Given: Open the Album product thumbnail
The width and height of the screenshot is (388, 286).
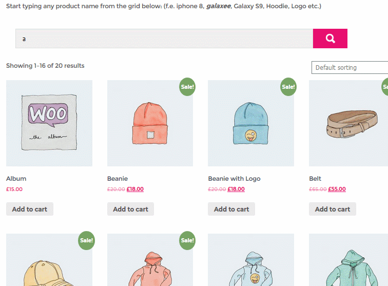Looking at the screenshot, I should tap(49, 123).
